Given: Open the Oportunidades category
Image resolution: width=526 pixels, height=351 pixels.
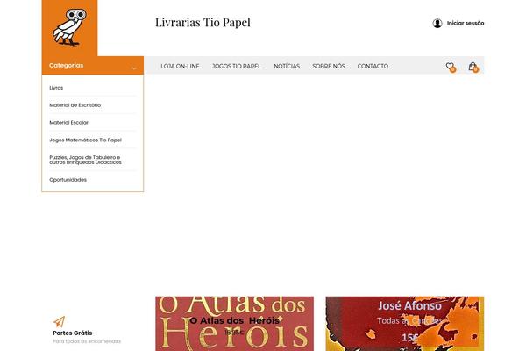Looking at the screenshot, I should [x=68, y=180].
